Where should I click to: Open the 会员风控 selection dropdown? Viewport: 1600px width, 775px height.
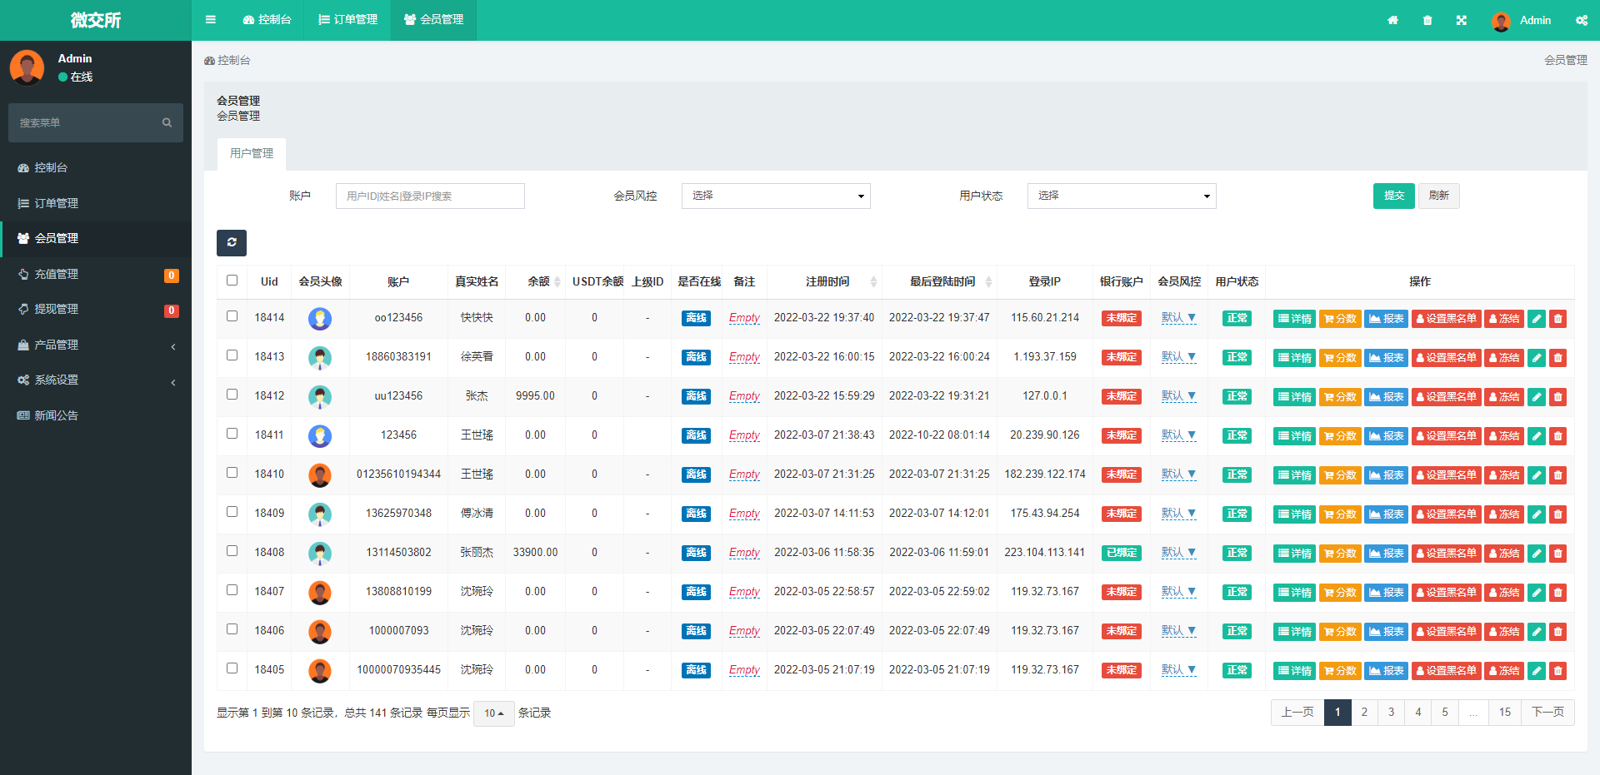coord(775,196)
